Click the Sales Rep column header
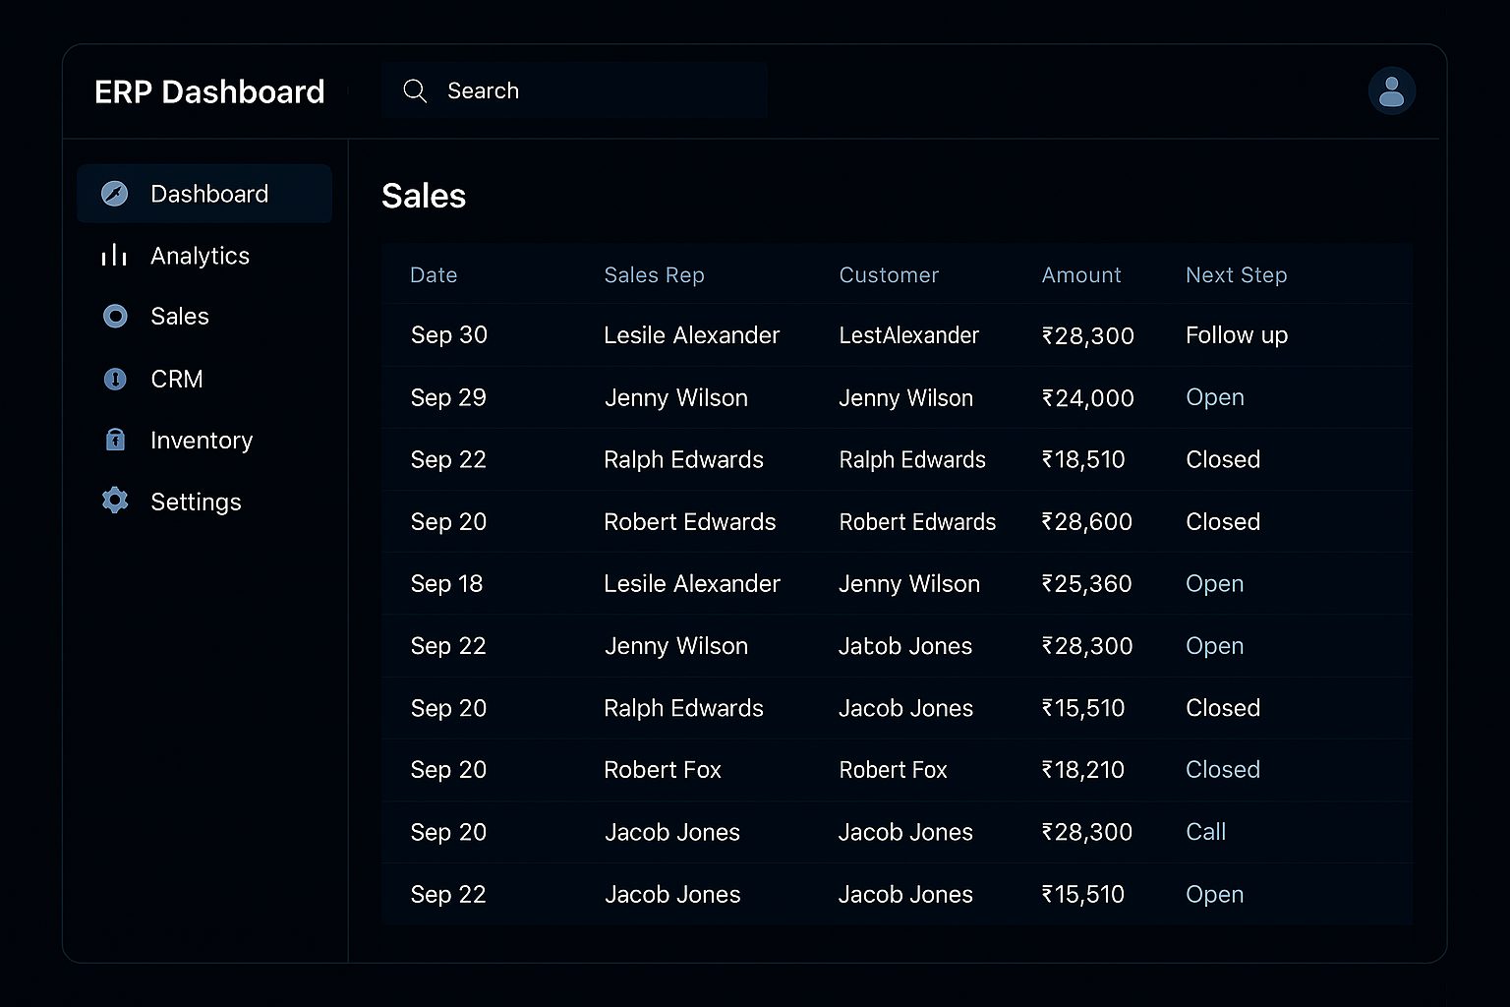 (654, 275)
